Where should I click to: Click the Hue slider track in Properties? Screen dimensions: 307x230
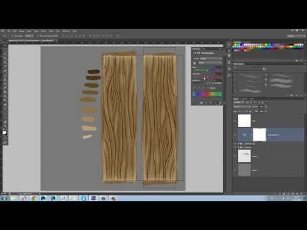pyautogui.click(x=207, y=70)
